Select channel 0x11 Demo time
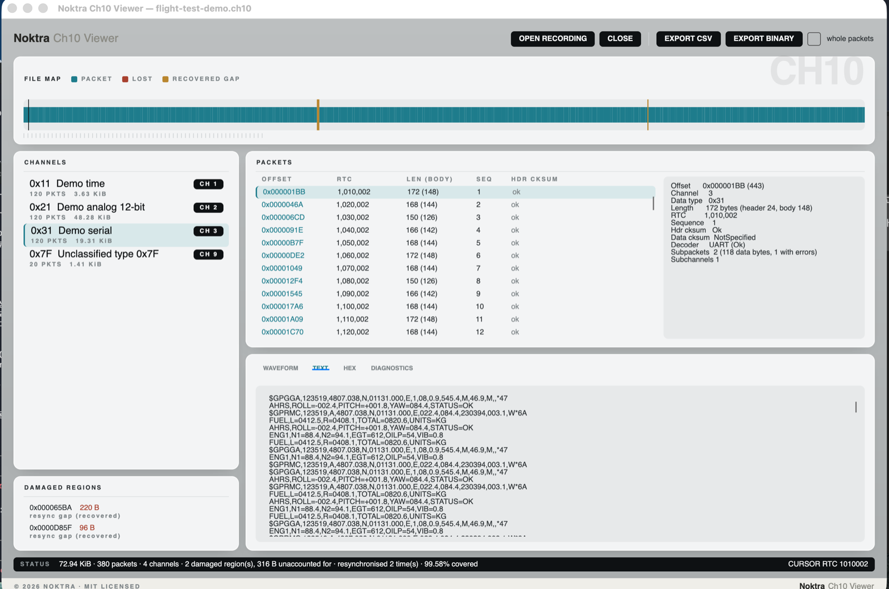889x589 pixels. click(126, 188)
